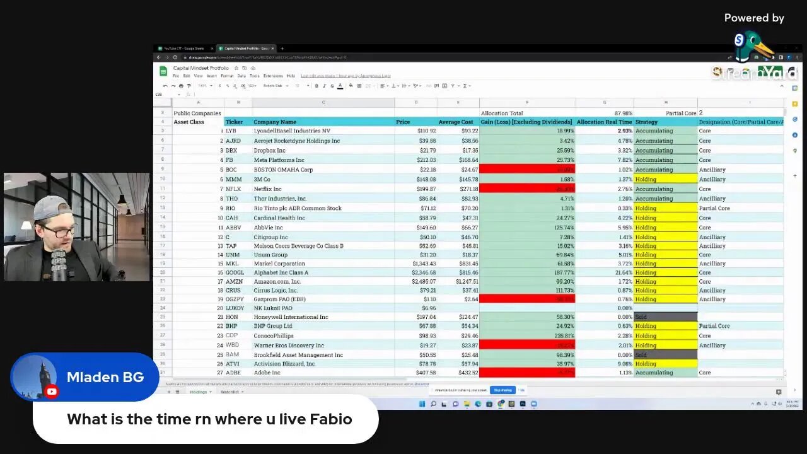
Task: Select the Netflix Inc cell
Action: 323,189
